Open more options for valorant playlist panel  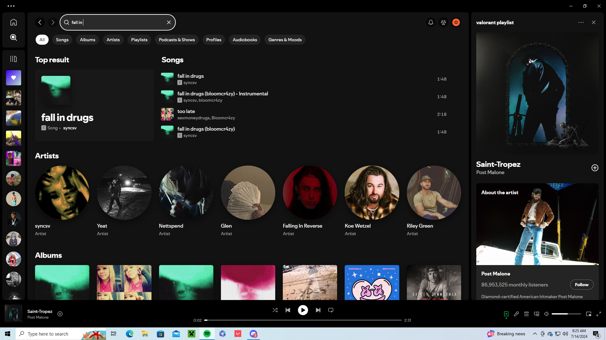(581, 22)
